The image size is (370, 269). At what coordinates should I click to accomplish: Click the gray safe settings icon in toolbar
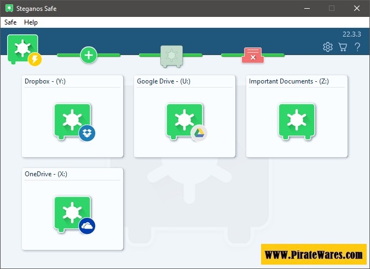coord(171,55)
